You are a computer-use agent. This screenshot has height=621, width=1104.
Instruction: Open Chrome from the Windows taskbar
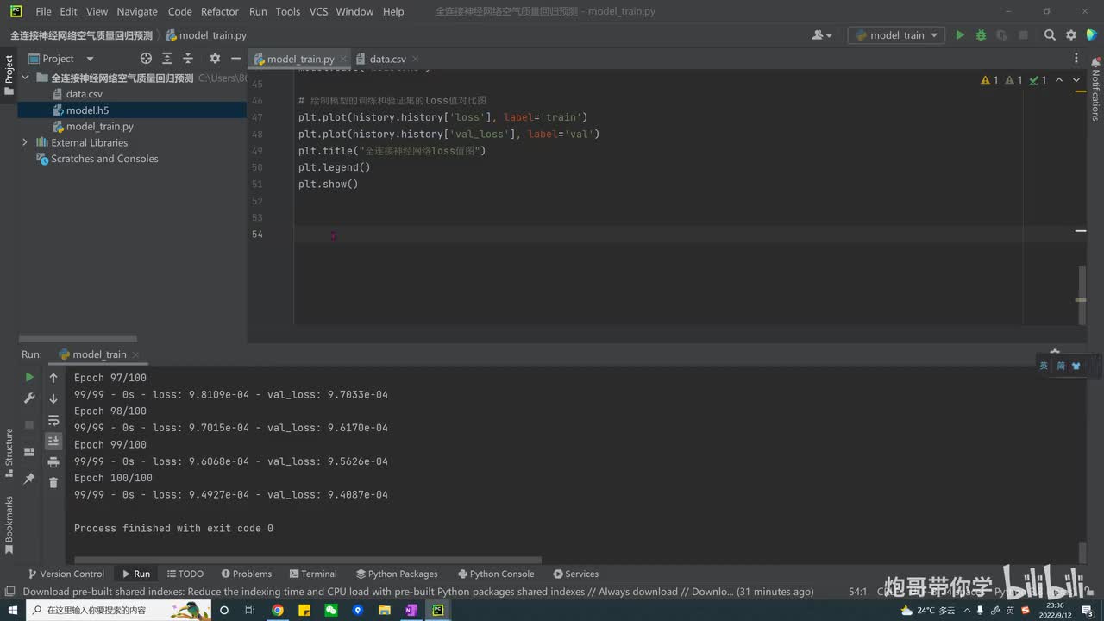pos(278,610)
